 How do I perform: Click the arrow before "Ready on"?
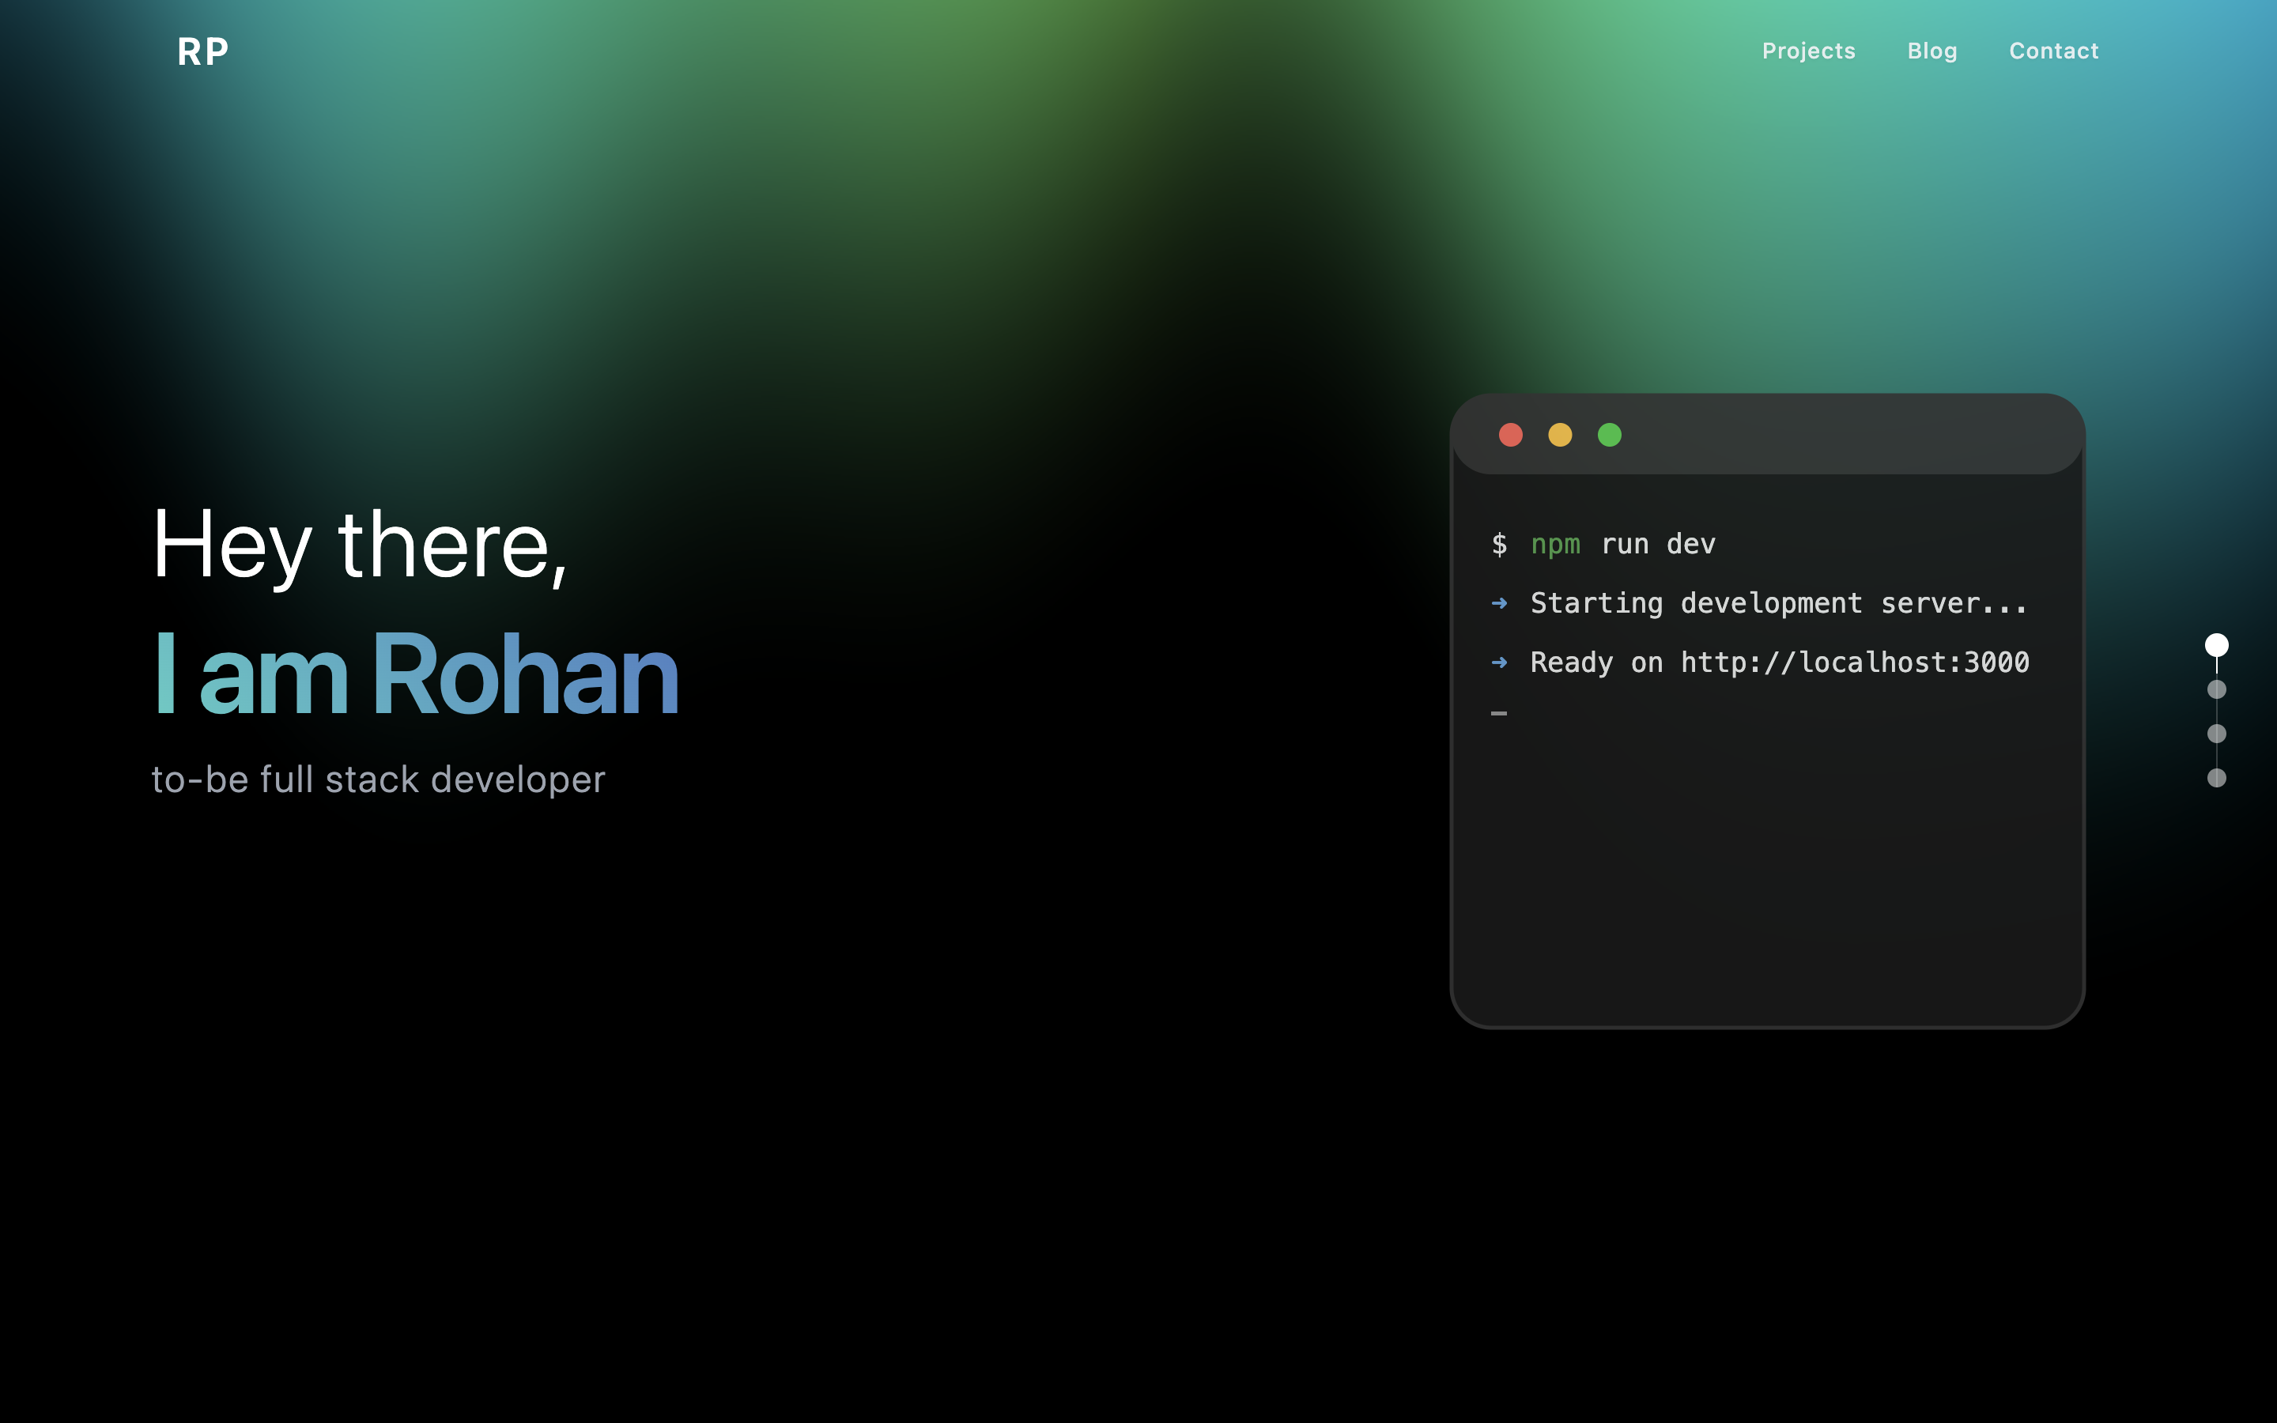(x=1500, y=662)
